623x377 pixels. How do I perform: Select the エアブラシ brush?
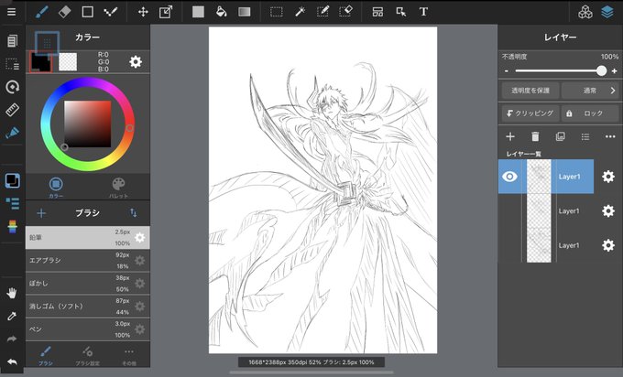point(87,261)
